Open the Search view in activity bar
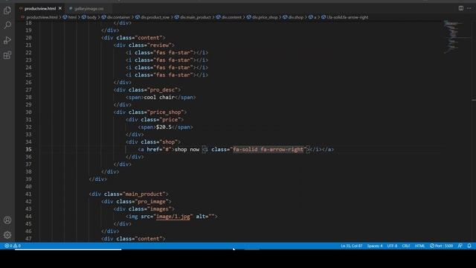Viewport: 476px width, 268px height. click(x=7, y=25)
